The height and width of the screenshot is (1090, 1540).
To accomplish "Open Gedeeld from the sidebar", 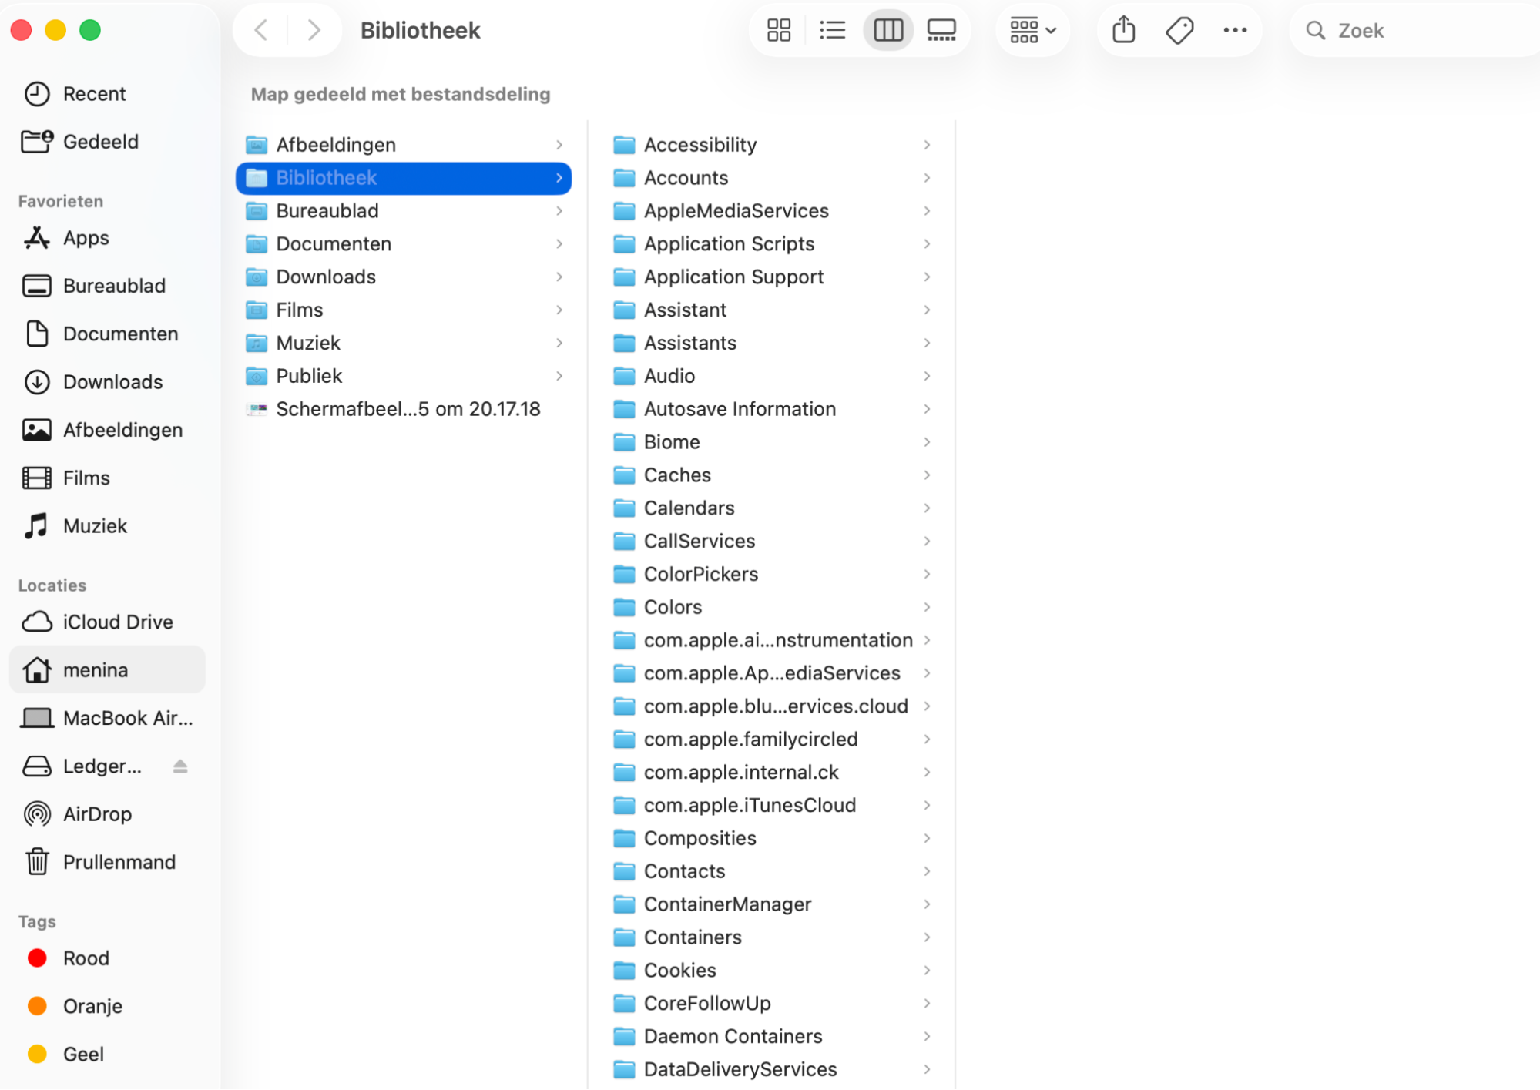I will pos(101,141).
